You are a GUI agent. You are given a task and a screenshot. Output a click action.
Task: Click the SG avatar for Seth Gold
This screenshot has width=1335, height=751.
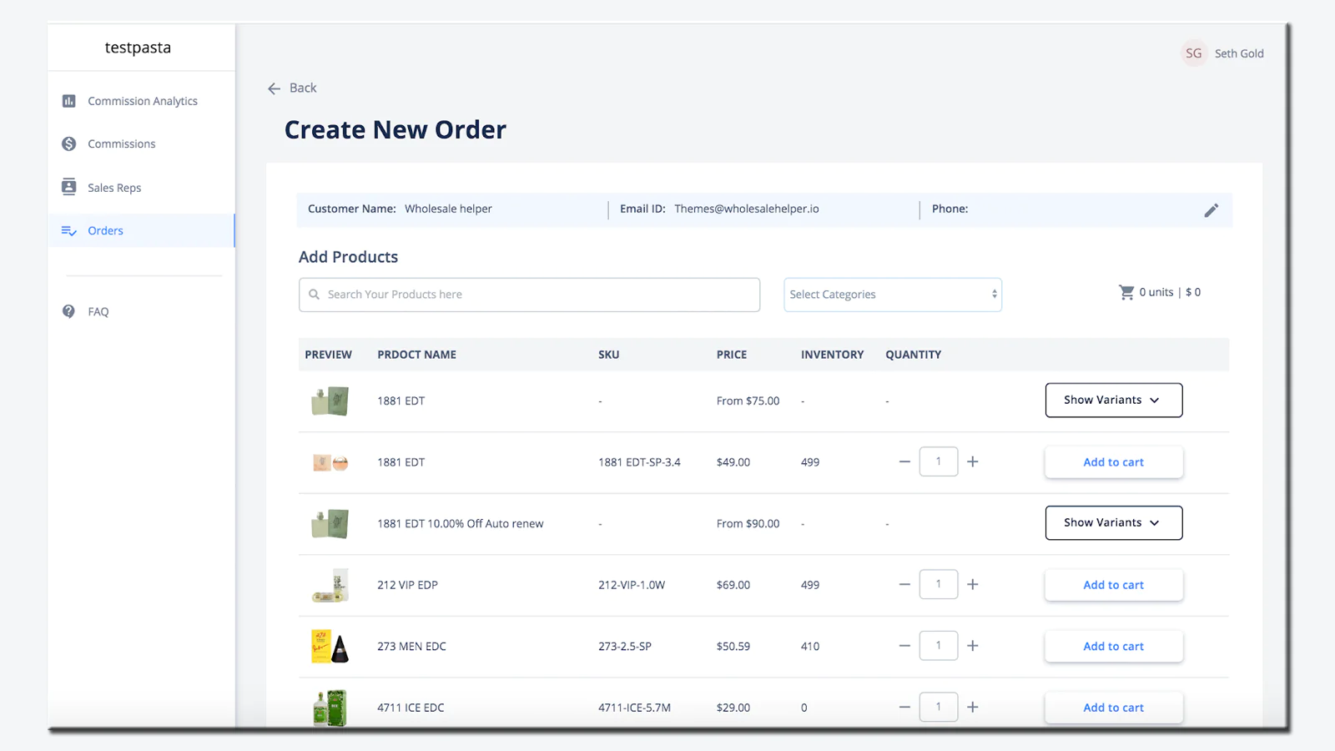click(1193, 53)
